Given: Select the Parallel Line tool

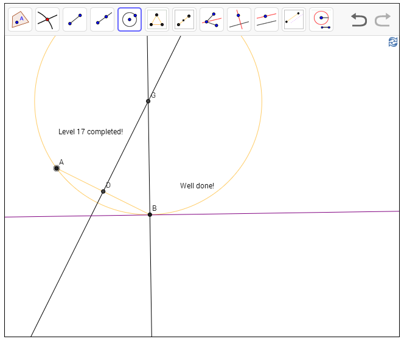Looking at the screenshot, I should coord(266,19).
